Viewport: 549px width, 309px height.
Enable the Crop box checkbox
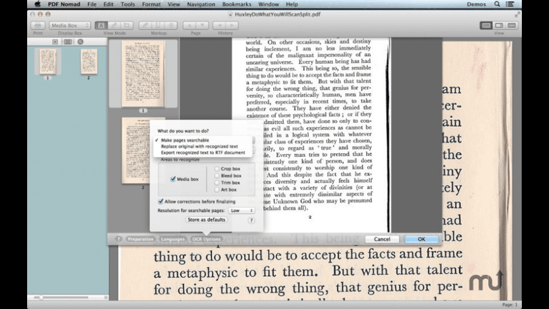click(217, 169)
